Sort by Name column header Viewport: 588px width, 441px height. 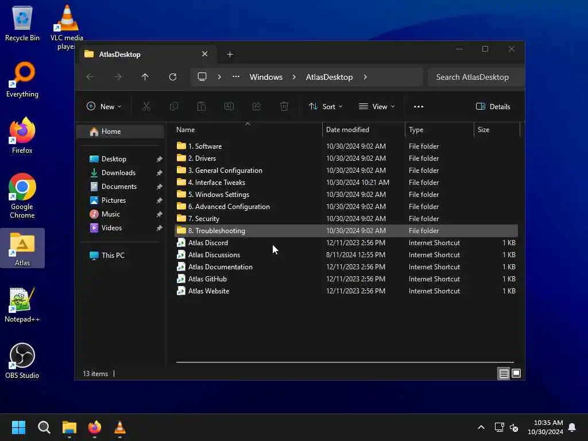(x=247, y=129)
